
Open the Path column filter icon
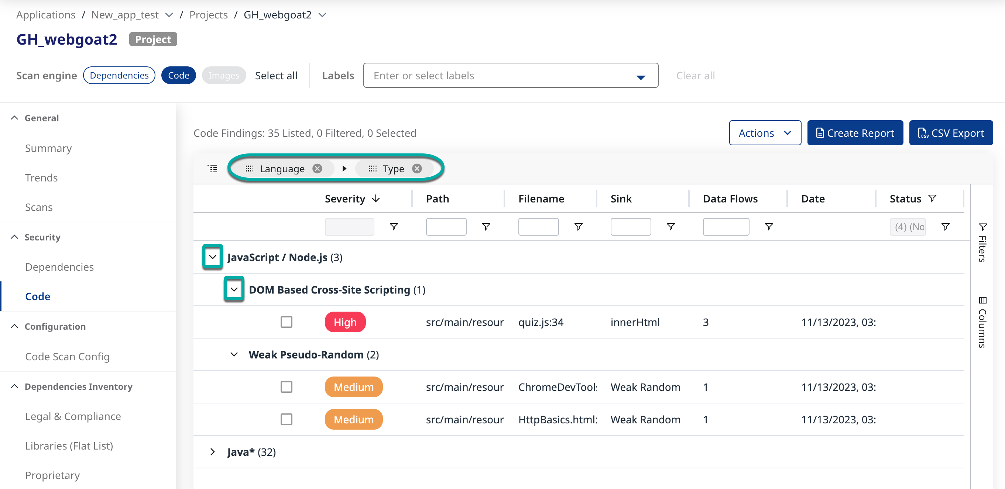pos(486,227)
